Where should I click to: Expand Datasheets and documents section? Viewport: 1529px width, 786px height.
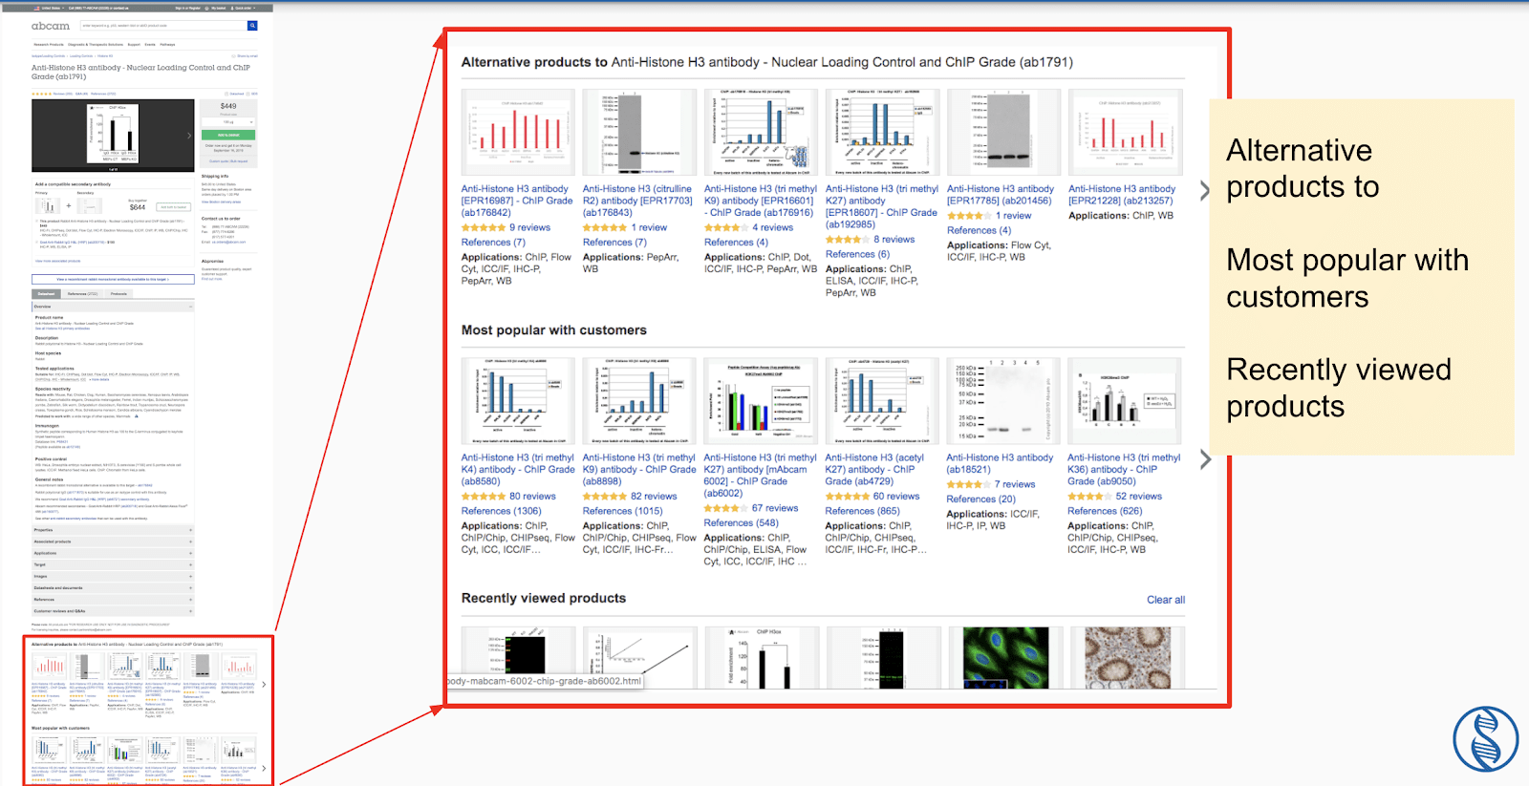point(113,587)
